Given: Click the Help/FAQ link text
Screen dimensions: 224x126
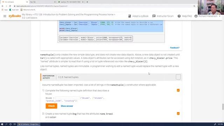Looking at the screenshot, I should [187, 16].
